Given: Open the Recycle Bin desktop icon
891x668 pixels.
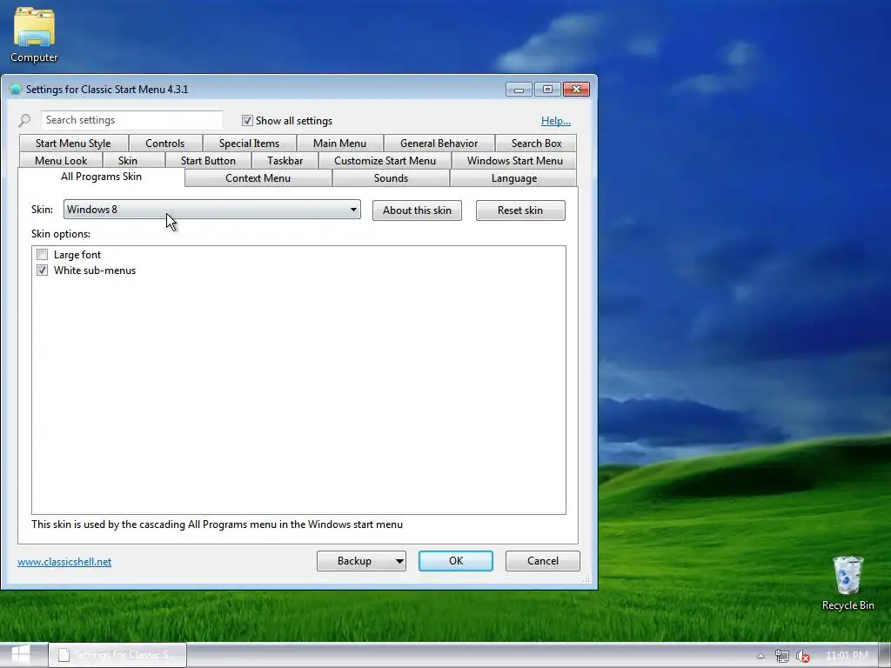Looking at the screenshot, I should [847, 583].
